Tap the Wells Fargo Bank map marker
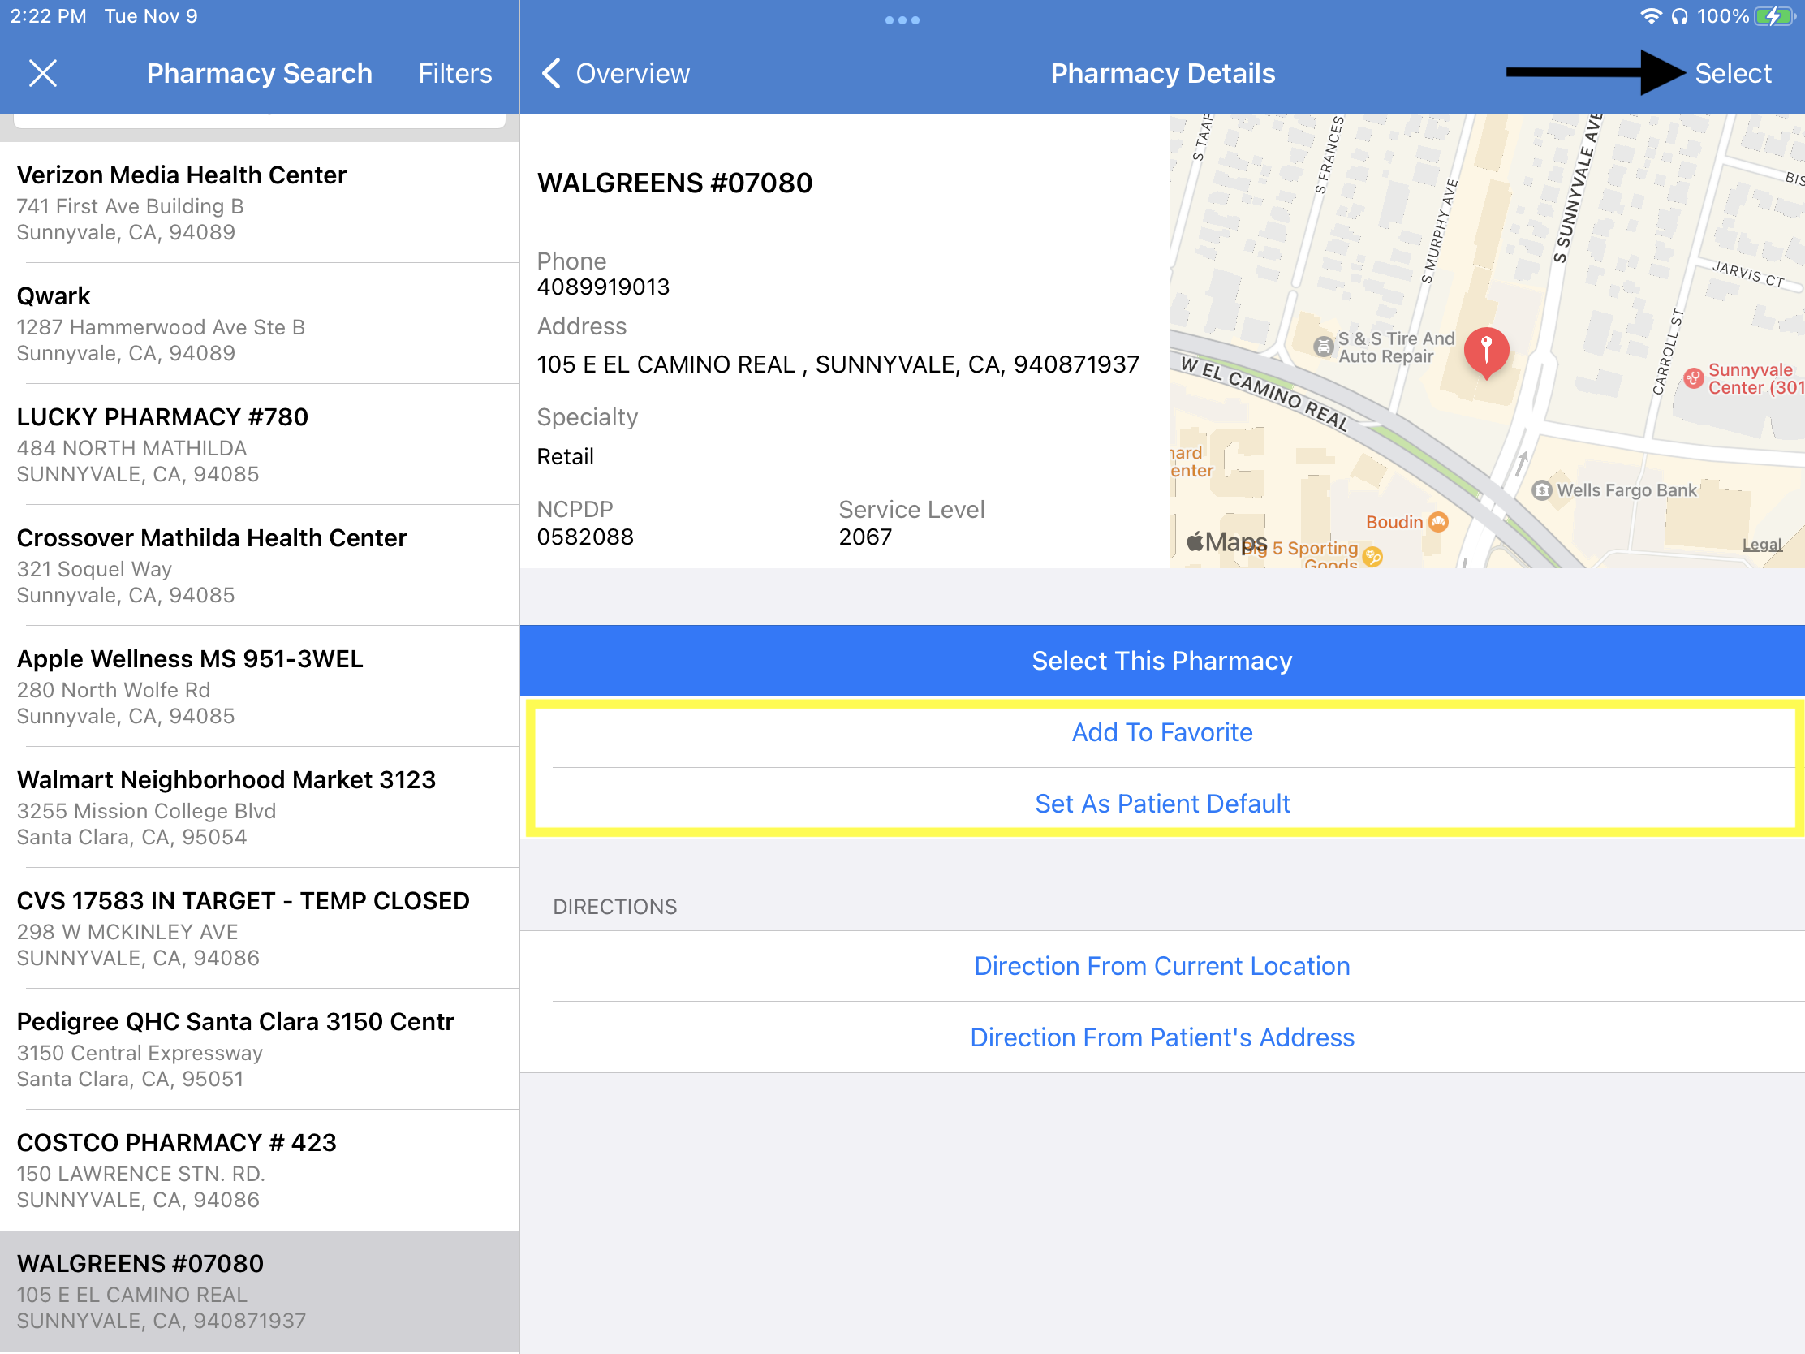Screen dimensions: 1805x1354 pos(1540,490)
